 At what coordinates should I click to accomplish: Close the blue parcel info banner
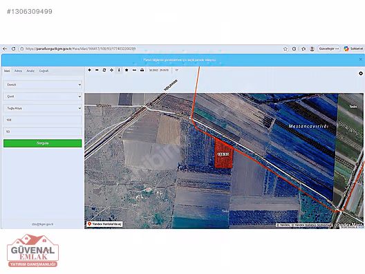(x=361, y=60)
